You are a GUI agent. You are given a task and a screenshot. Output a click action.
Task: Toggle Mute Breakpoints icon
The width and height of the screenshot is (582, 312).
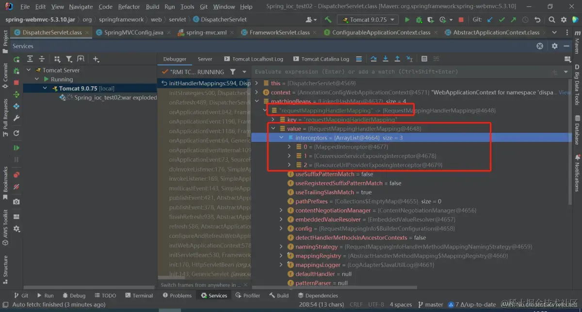(16, 187)
